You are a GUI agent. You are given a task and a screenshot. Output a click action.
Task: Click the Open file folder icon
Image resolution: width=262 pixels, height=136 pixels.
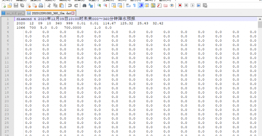[10, 6]
